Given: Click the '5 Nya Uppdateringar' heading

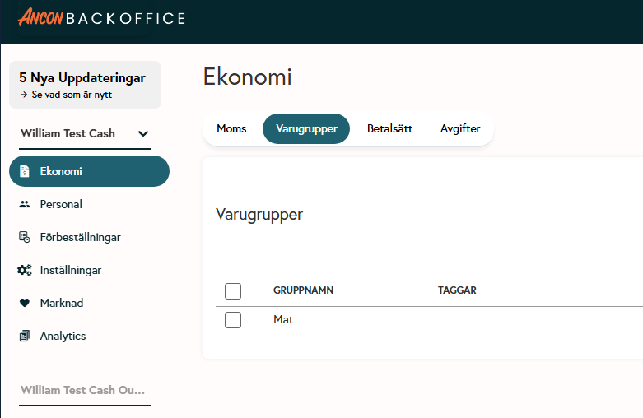Looking at the screenshot, I should [x=82, y=78].
